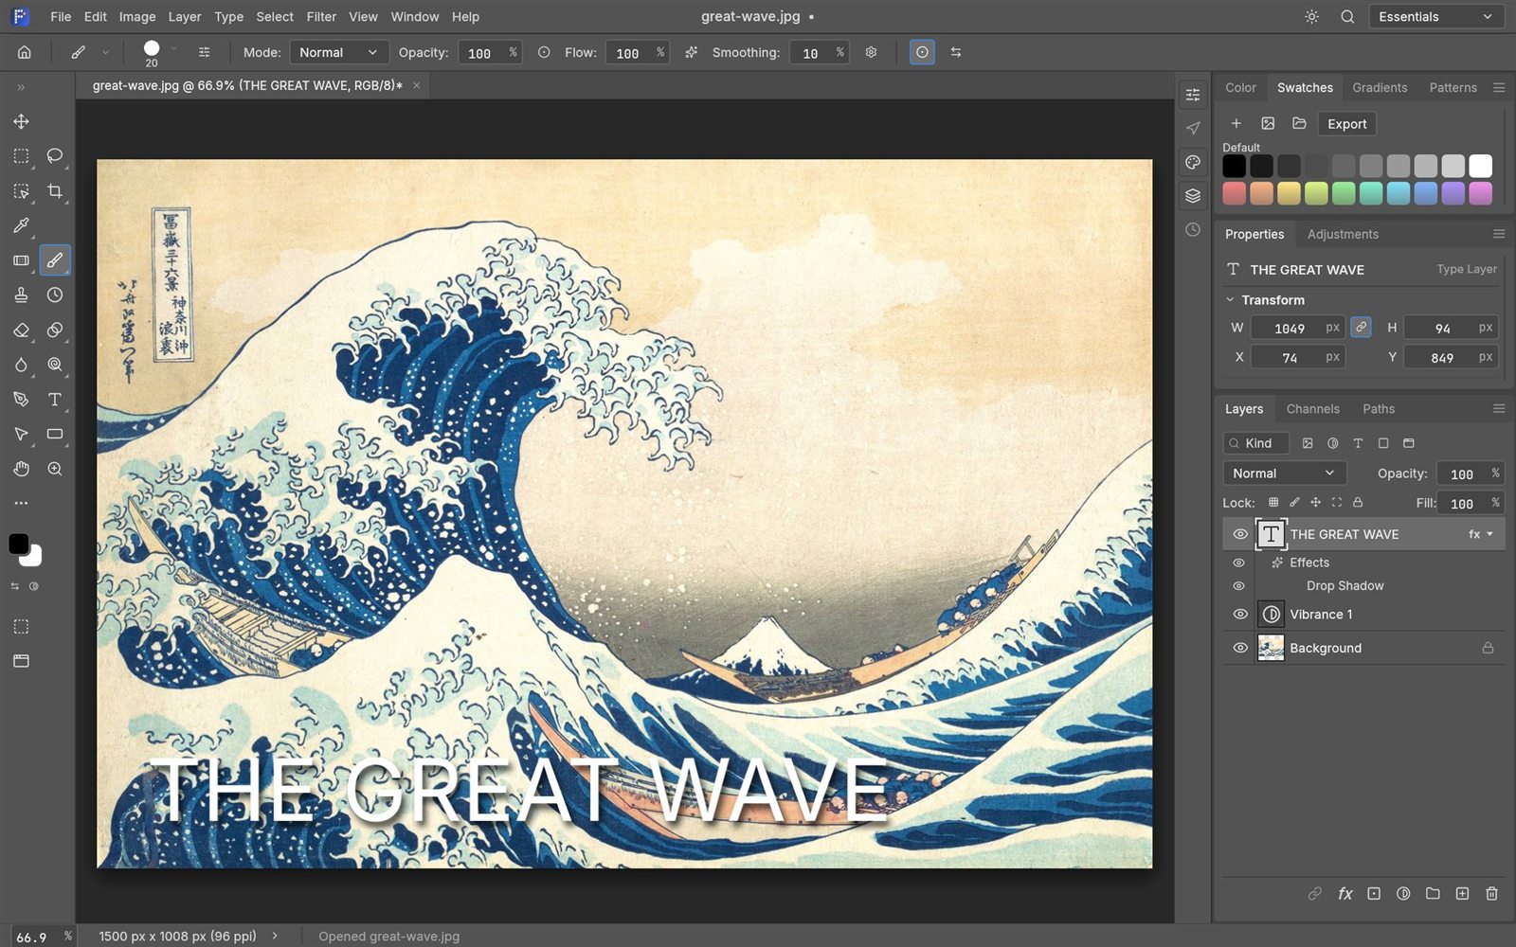The width and height of the screenshot is (1516, 947).
Task: Select the Pen tool
Action: click(x=21, y=399)
